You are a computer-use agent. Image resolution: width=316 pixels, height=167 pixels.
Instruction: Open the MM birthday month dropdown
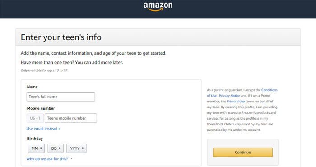click(x=36, y=148)
